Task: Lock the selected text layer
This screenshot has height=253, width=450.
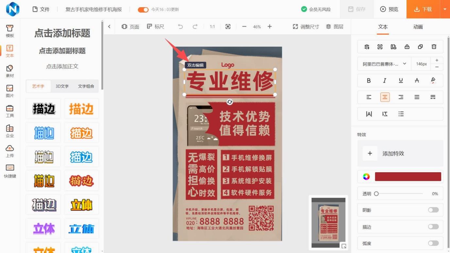Action: pos(407,47)
